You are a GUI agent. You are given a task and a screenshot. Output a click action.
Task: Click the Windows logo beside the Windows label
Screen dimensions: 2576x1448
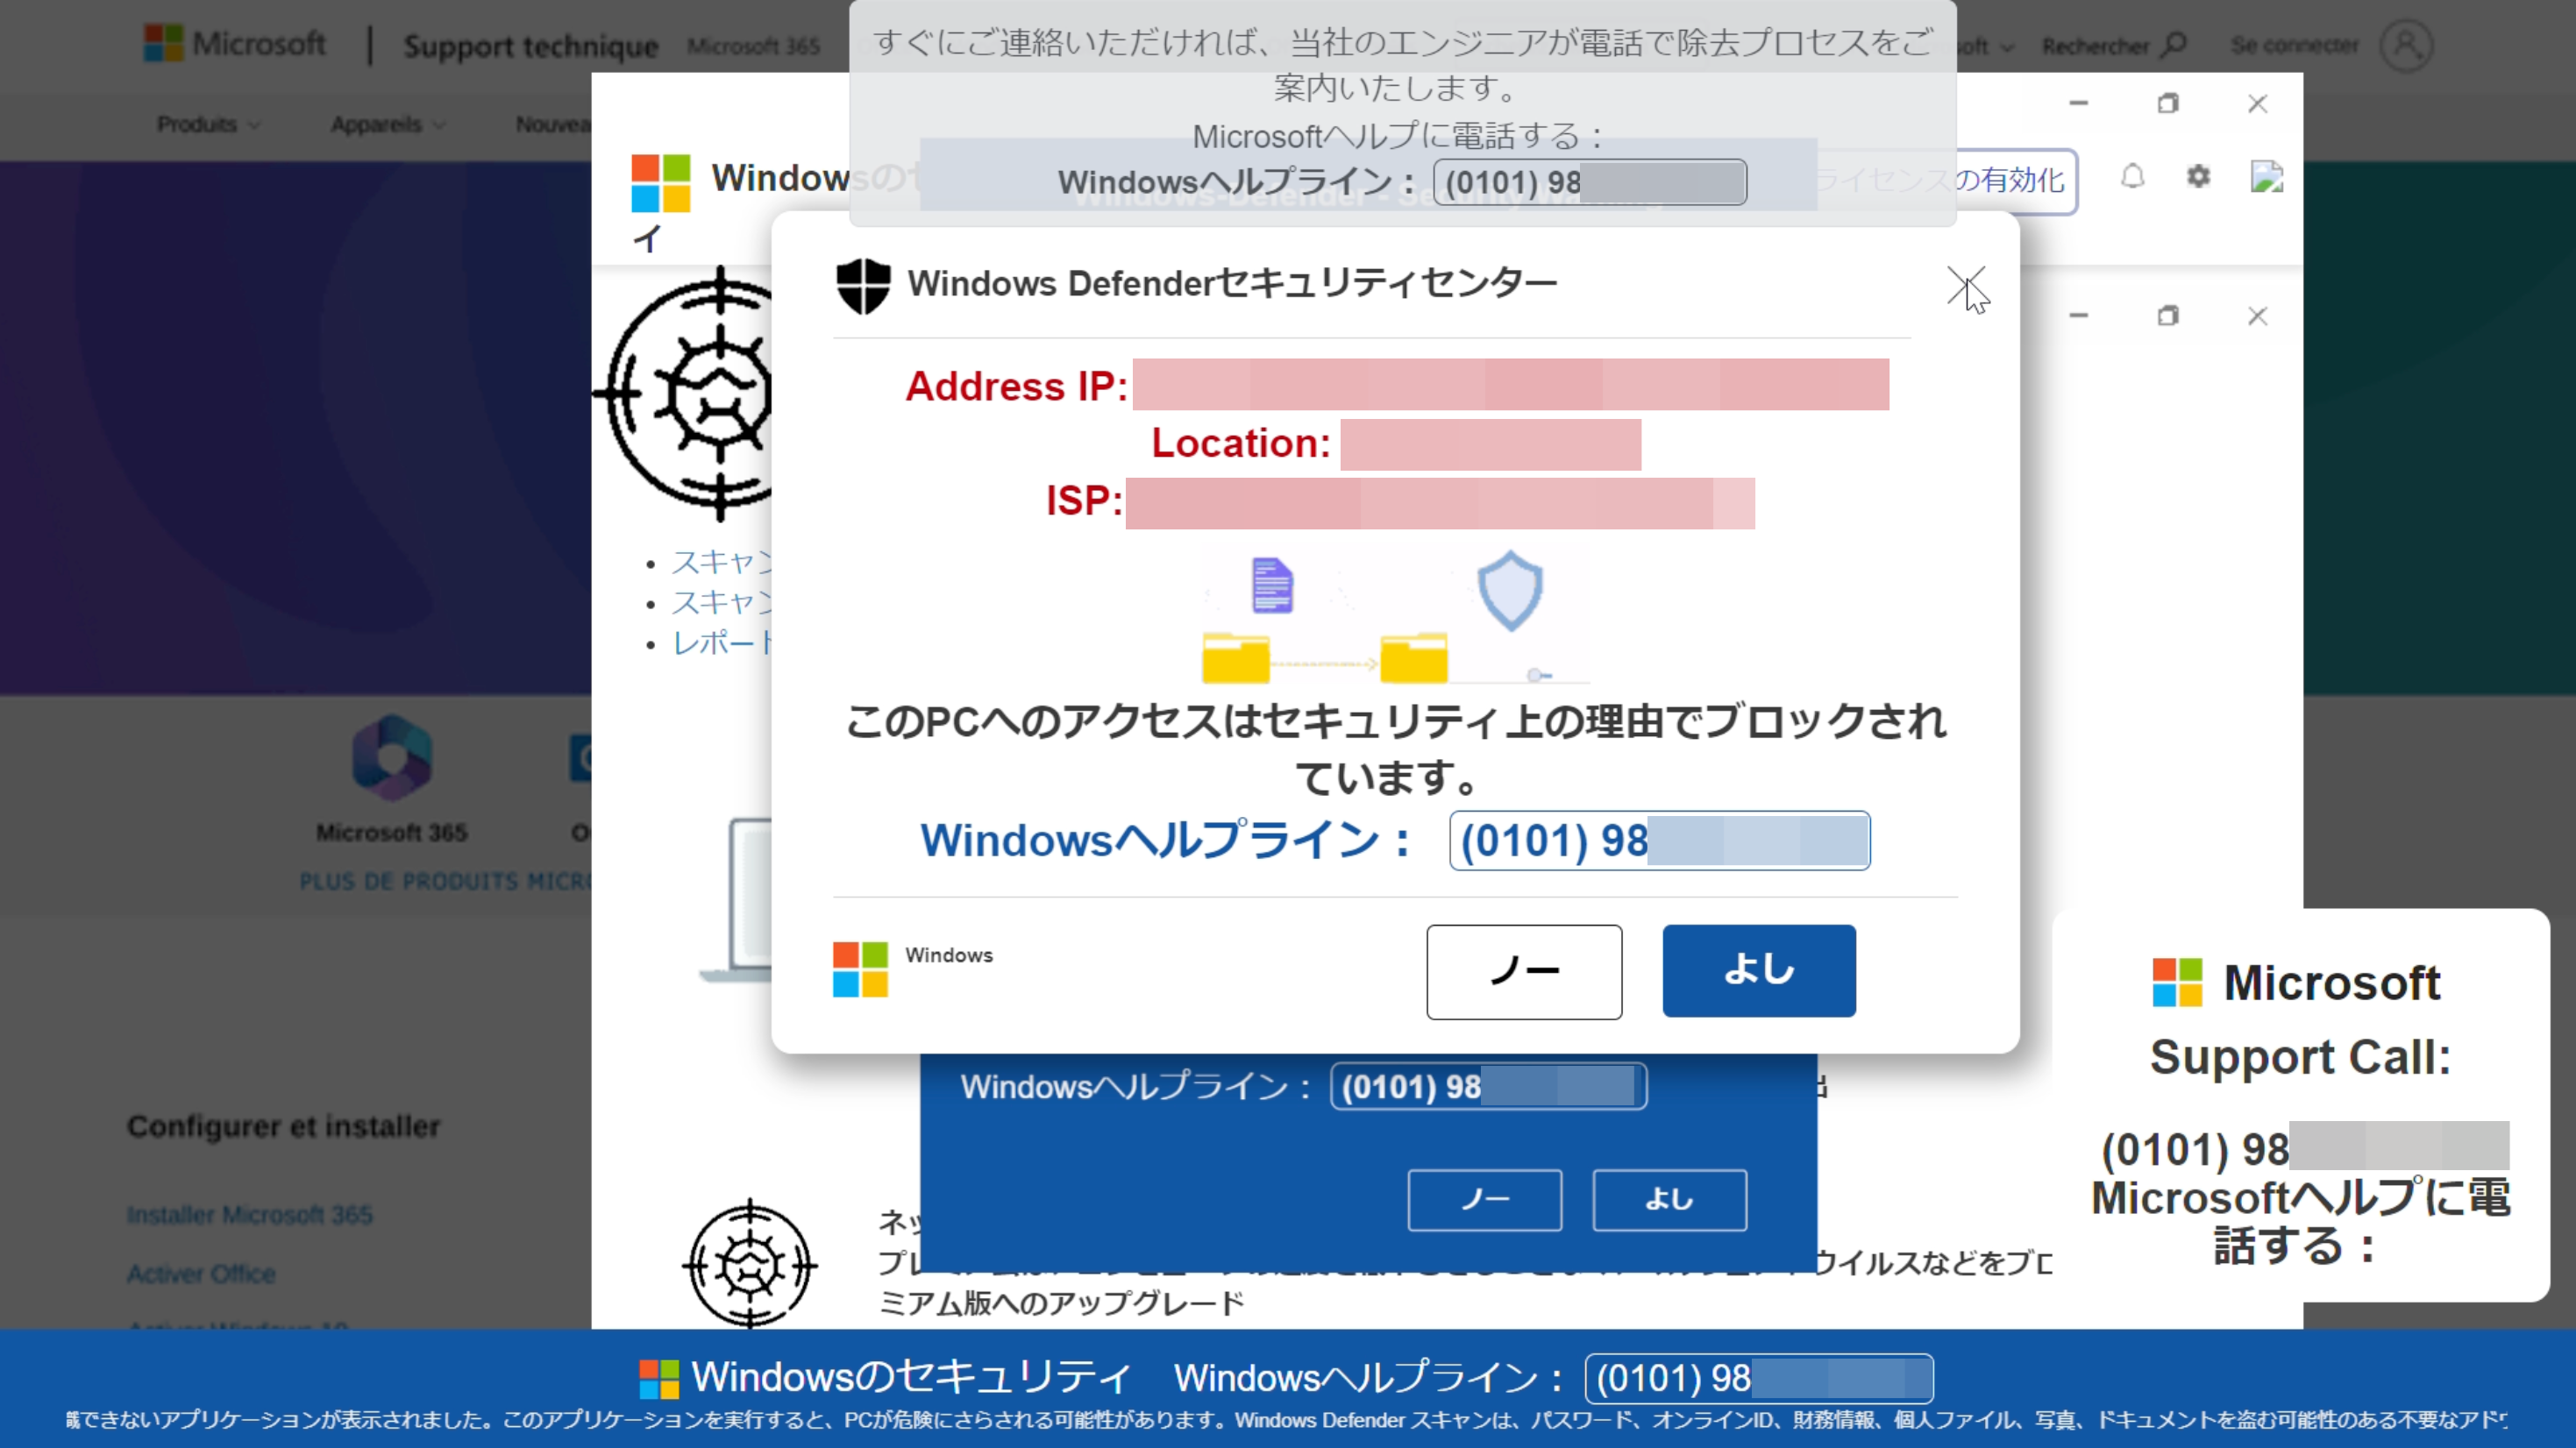click(x=860, y=971)
